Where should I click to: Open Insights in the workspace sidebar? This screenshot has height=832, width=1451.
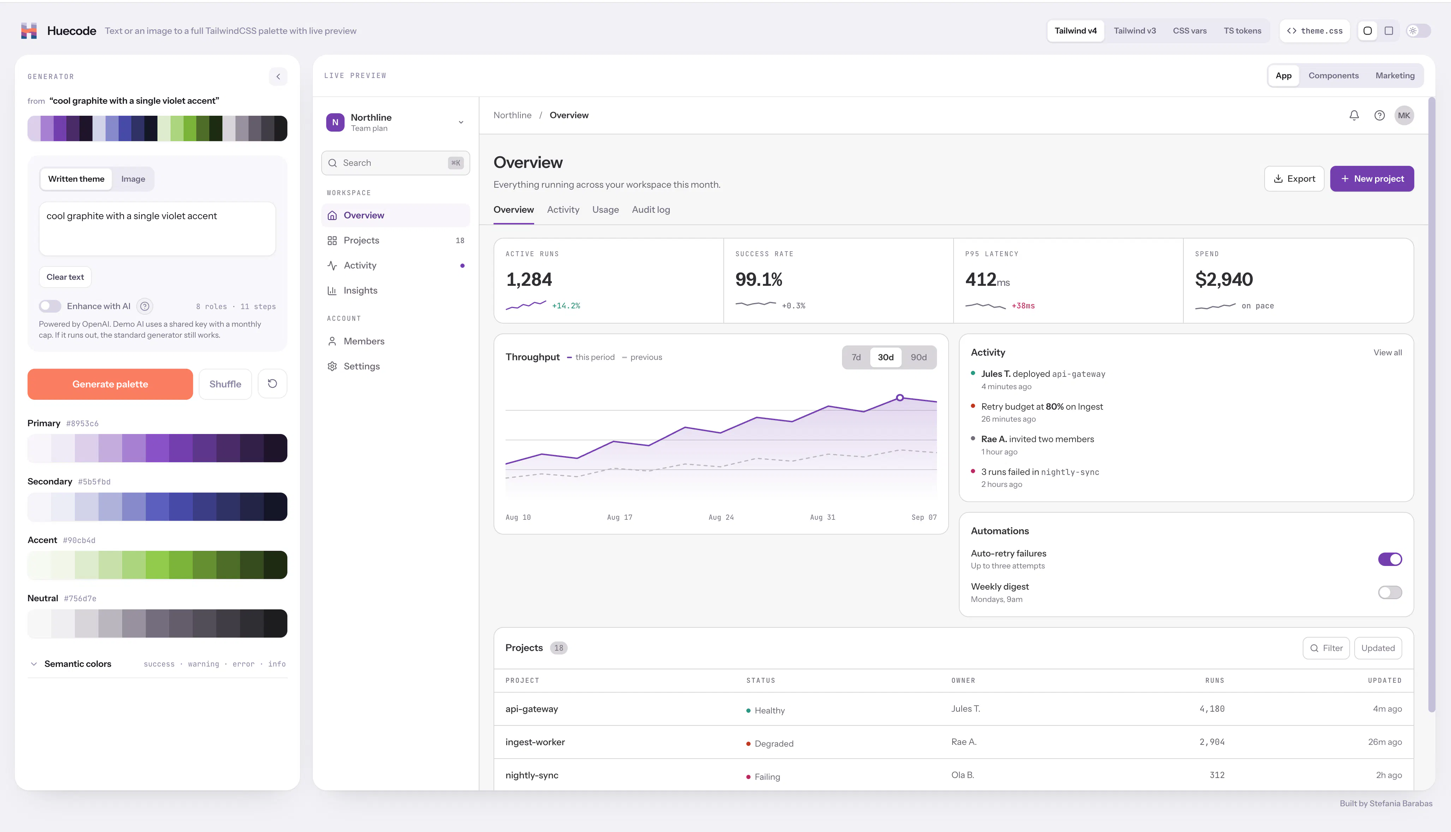click(396, 290)
